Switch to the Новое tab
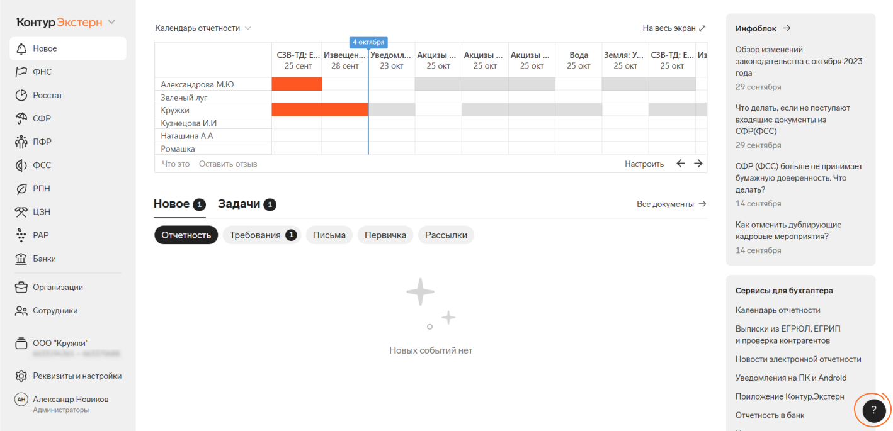 point(179,204)
